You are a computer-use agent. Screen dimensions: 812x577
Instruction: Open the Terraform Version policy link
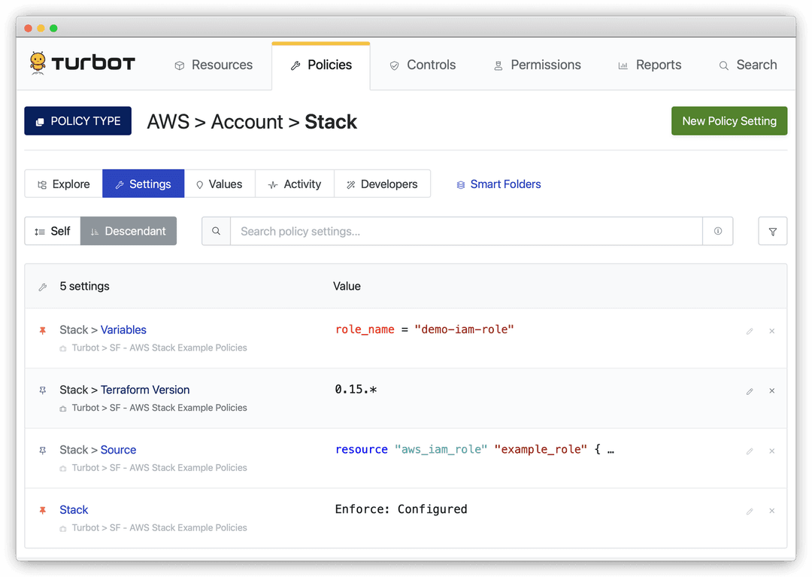tap(145, 390)
